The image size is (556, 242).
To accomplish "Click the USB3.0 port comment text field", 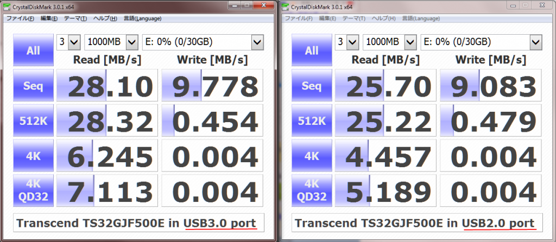I will click(x=138, y=222).
